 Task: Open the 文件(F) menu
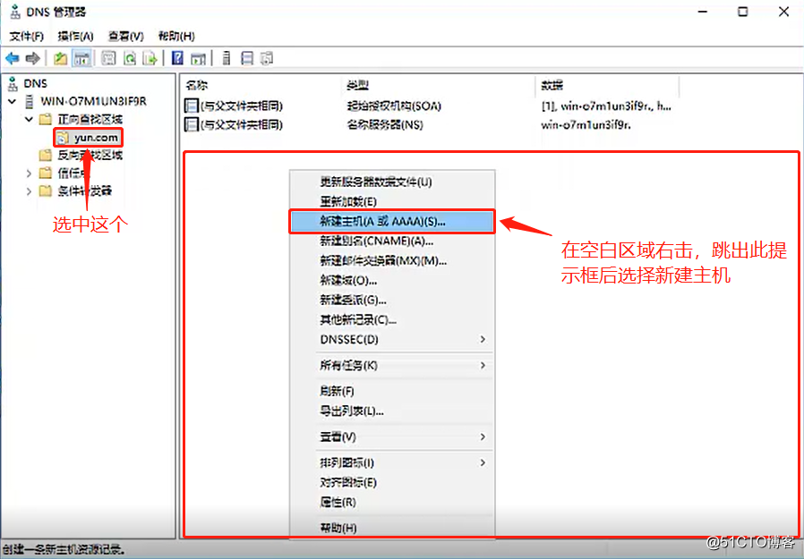tap(27, 36)
